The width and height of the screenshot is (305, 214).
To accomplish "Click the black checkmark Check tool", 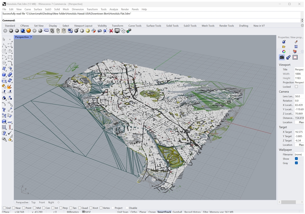I will click(10, 133).
